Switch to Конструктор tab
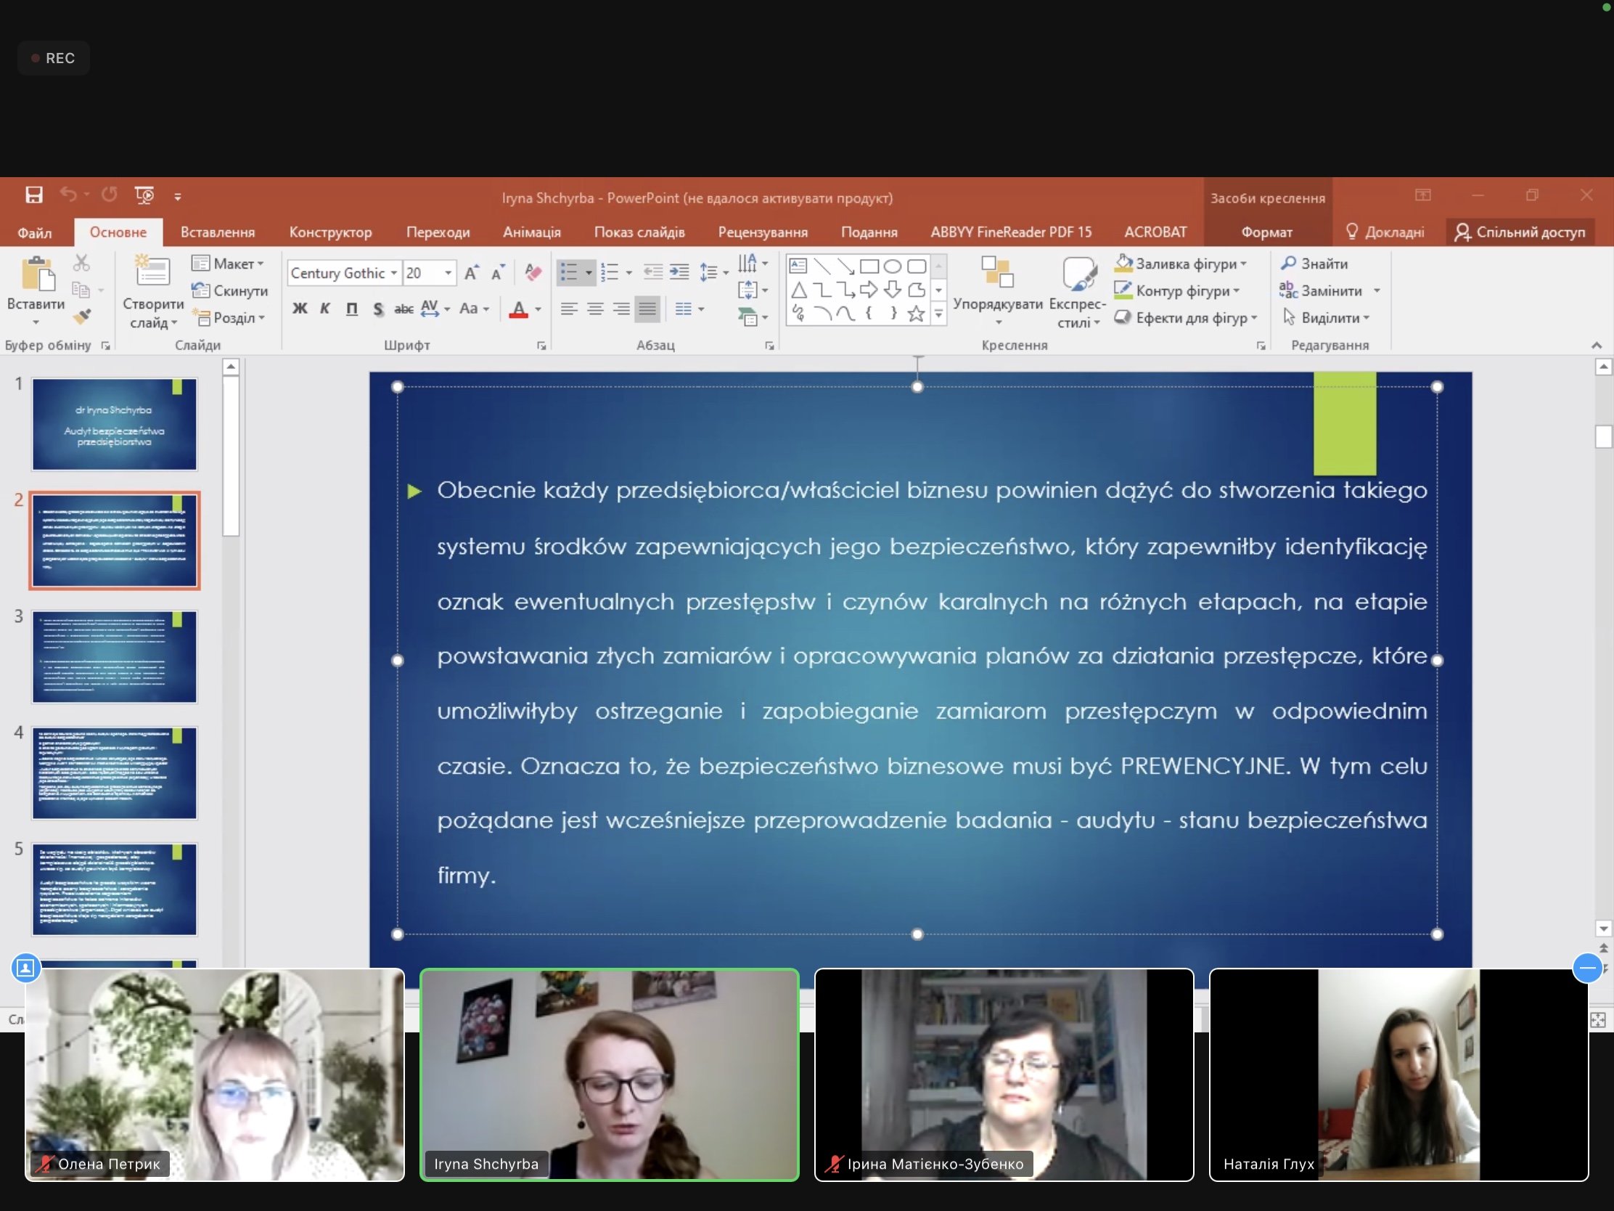 pos(330,232)
